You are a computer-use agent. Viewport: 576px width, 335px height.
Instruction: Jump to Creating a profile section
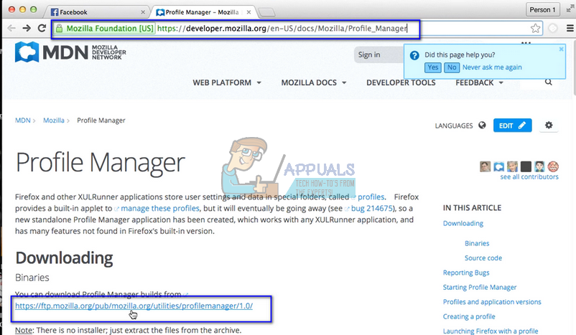coord(469,316)
